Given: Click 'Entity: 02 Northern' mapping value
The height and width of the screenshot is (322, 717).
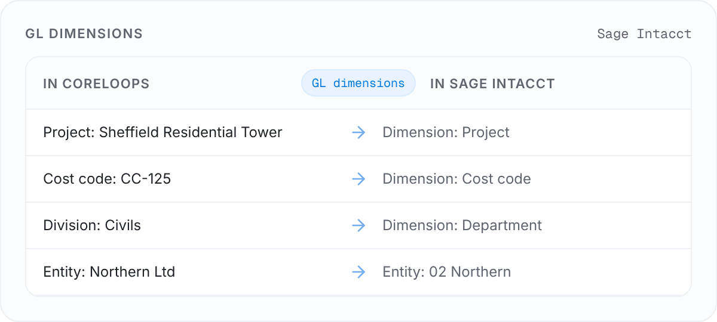Looking at the screenshot, I should tap(446, 272).
